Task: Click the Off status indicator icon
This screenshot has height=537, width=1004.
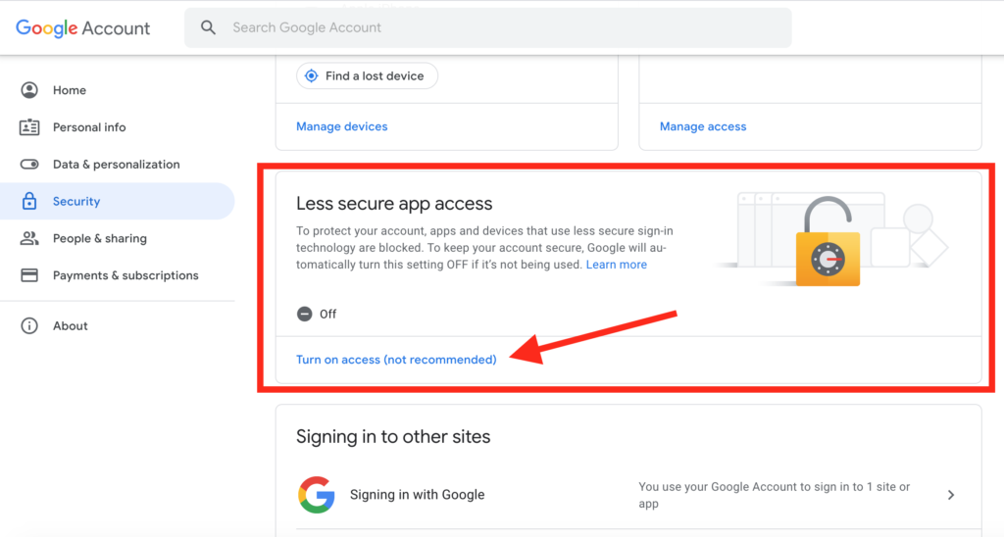Action: pos(304,314)
